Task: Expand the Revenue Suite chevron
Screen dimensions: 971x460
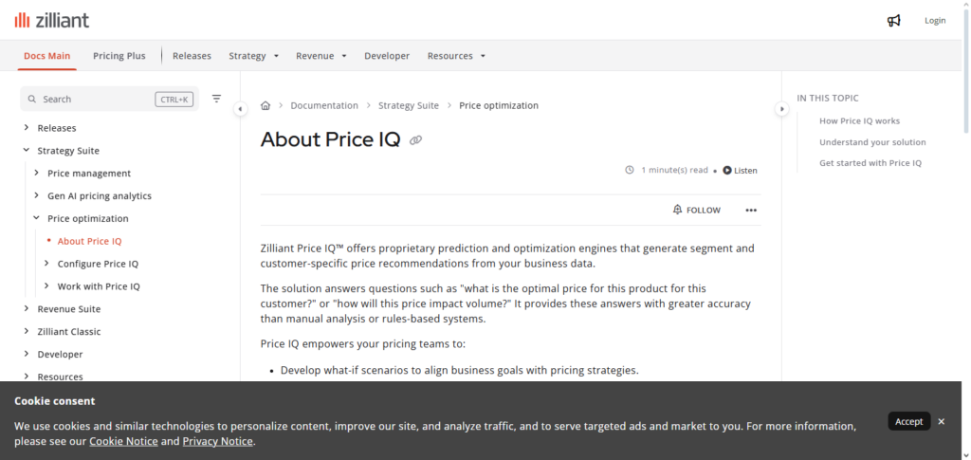Action: click(x=26, y=308)
